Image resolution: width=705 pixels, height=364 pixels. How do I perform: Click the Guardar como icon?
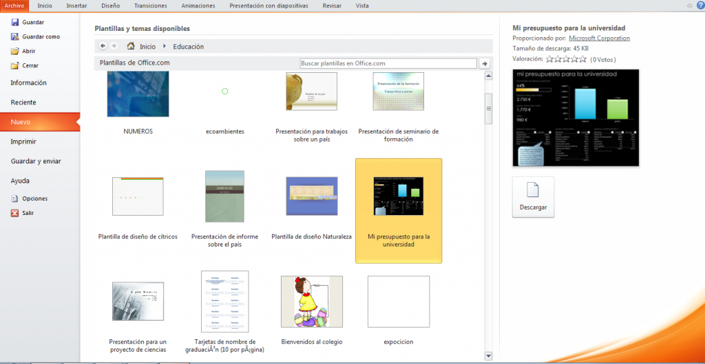coord(15,37)
